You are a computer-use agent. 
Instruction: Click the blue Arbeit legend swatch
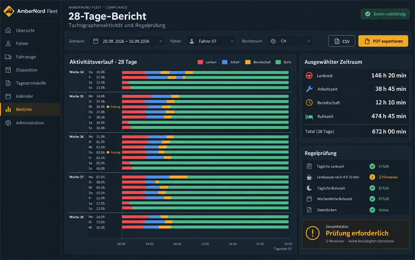click(225, 62)
